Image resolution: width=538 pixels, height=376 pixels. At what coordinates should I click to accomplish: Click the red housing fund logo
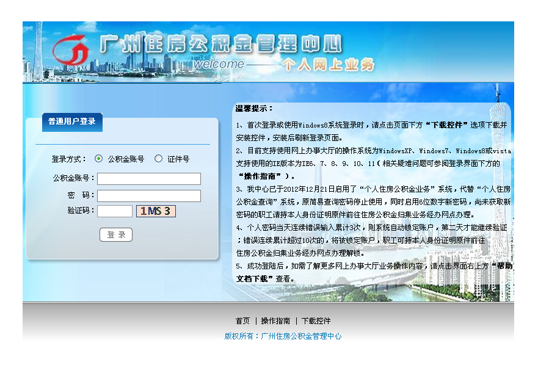71,50
